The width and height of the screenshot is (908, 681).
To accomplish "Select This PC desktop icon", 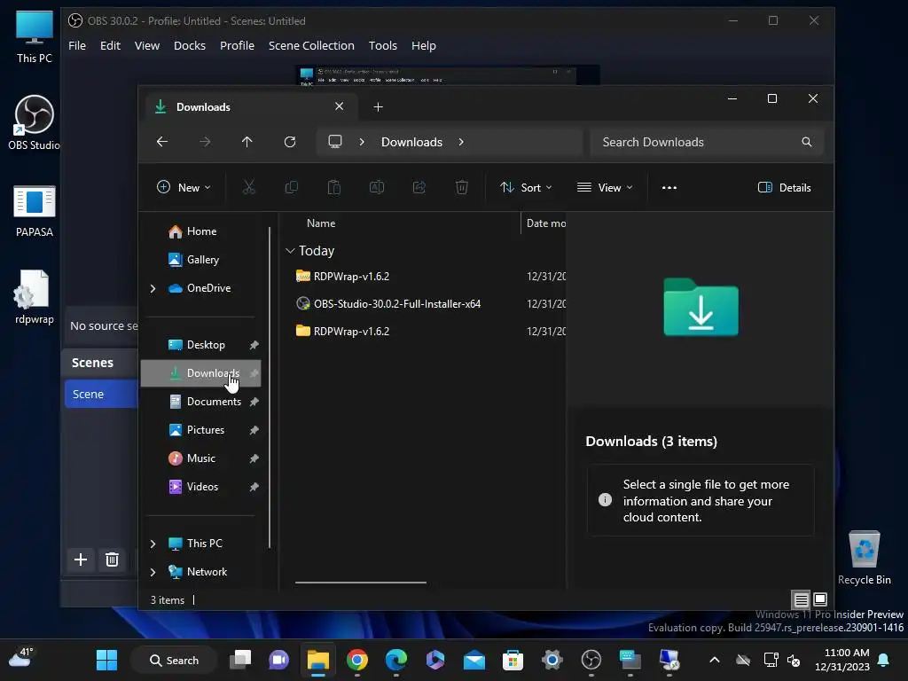I will coord(35,35).
